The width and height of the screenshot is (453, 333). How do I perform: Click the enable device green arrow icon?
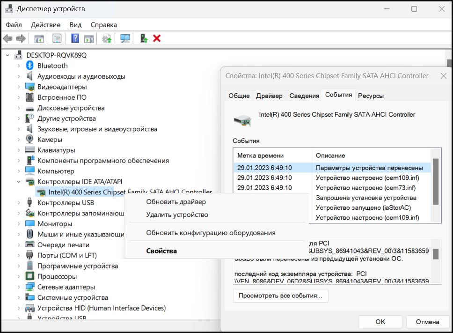pyautogui.click(x=144, y=38)
